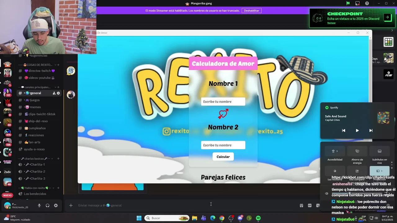Open the green grid app icon
This screenshot has height=223, width=397.
(388, 42)
